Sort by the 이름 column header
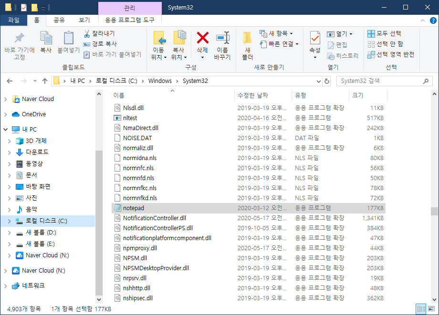 173,95
